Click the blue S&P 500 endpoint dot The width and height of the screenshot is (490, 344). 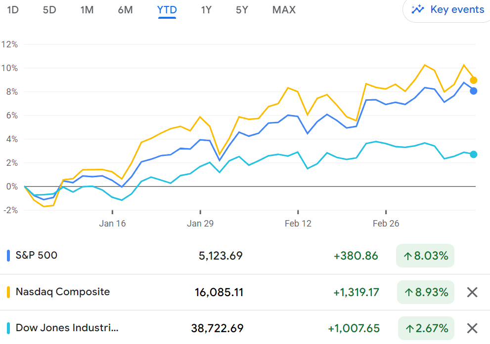click(x=474, y=91)
